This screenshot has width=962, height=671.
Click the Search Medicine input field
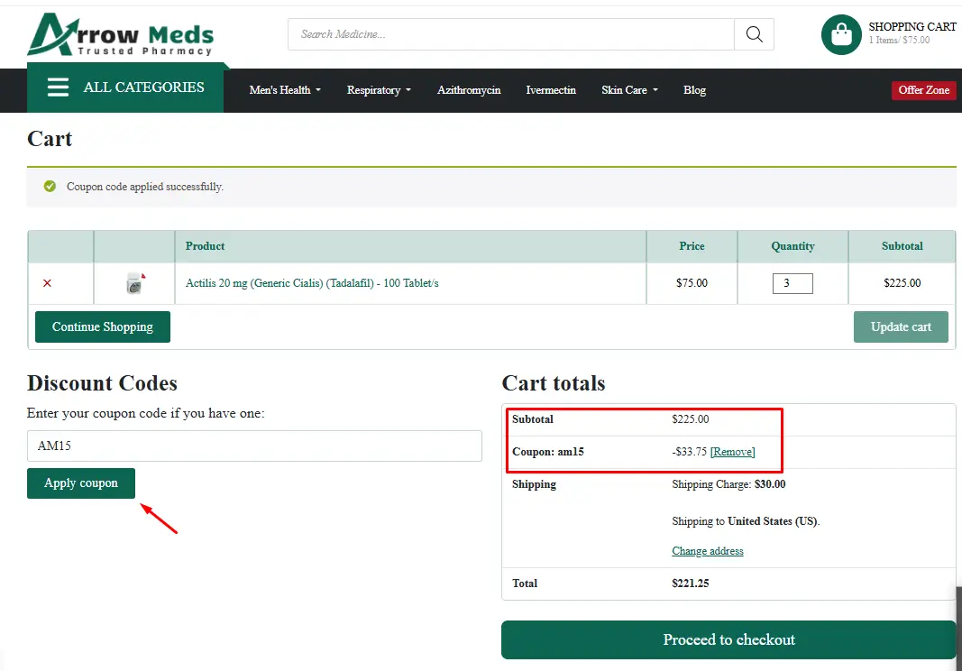(x=510, y=35)
